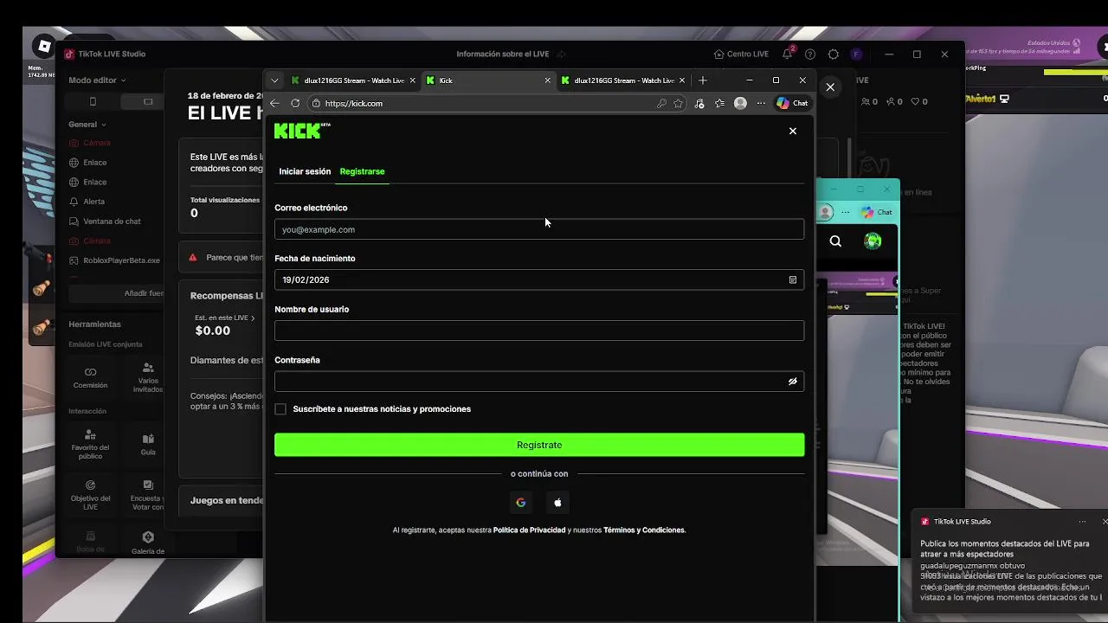The image size is (1108, 623).
Task: Close the Información sobre el LIVE panel
Action: pos(830,87)
